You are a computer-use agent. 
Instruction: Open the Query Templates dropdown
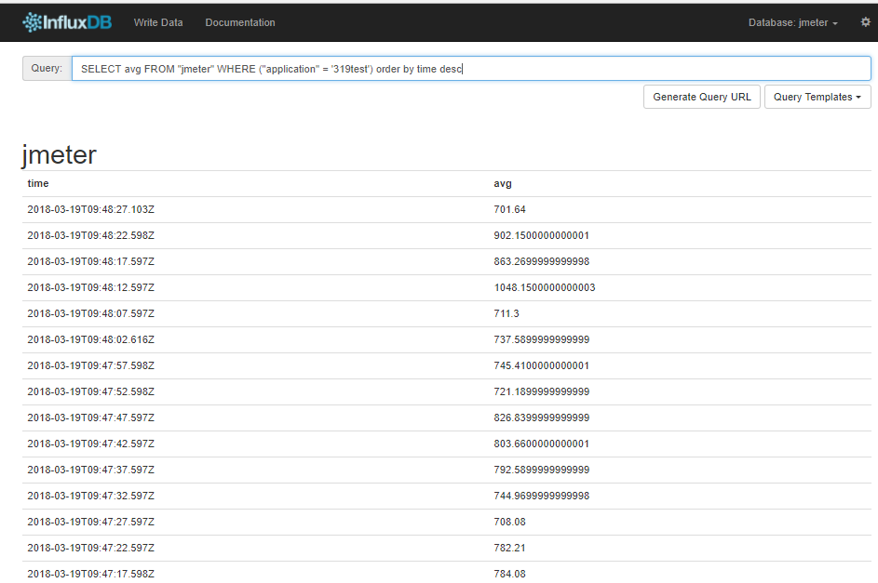pyautogui.click(x=817, y=97)
